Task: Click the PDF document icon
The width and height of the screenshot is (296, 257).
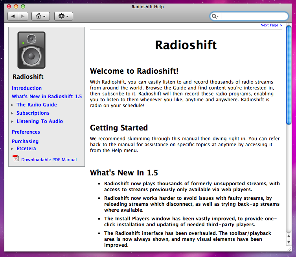Action: click(x=16, y=158)
